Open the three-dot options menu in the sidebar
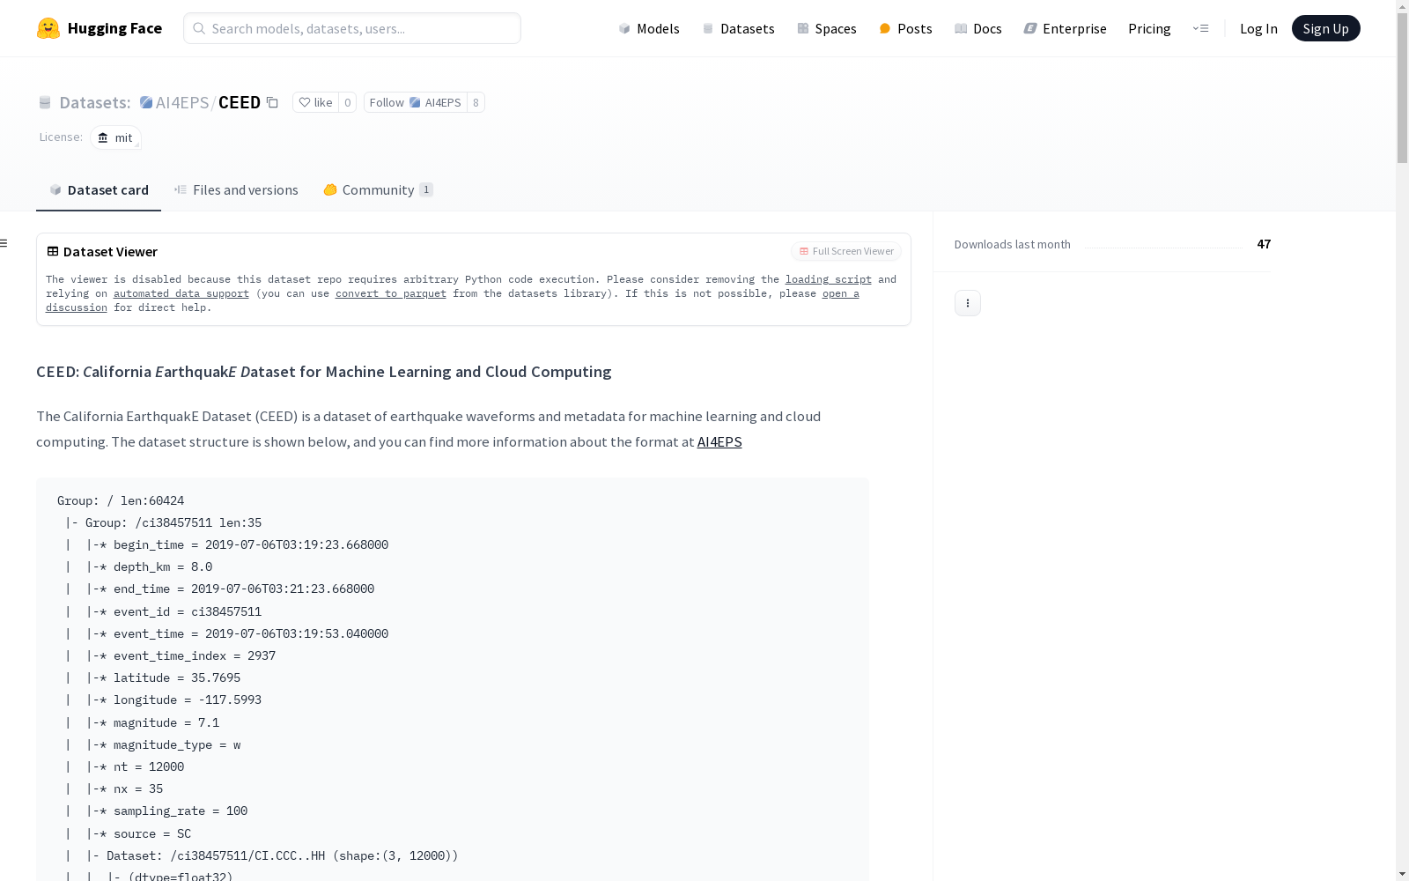Screen dimensions: 1409x881 click(x=967, y=303)
